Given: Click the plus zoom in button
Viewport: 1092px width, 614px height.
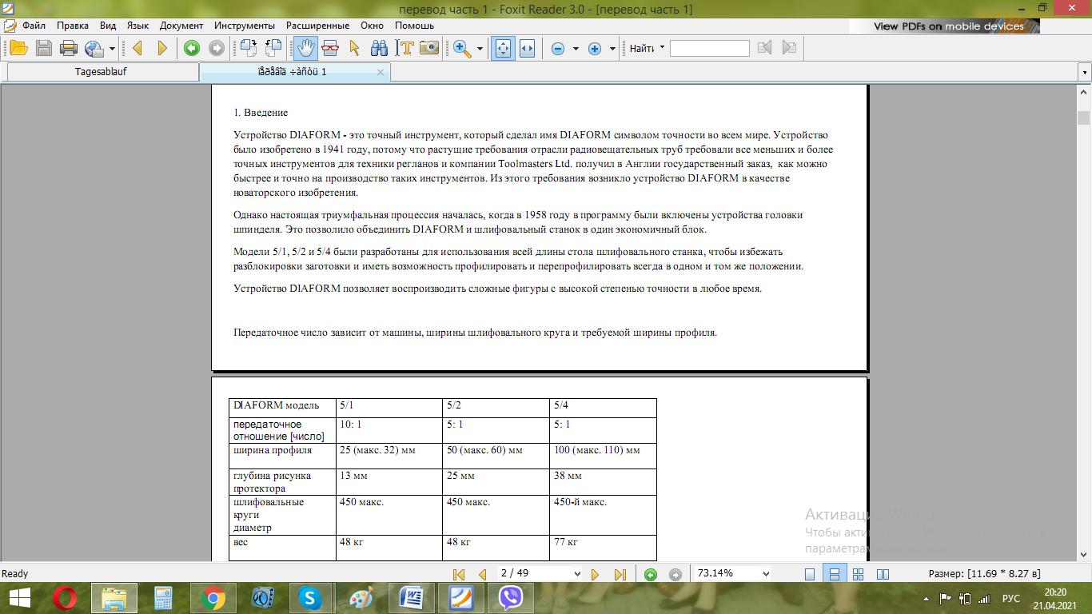Looking at the screenshot, I should (x=595, y=49).
